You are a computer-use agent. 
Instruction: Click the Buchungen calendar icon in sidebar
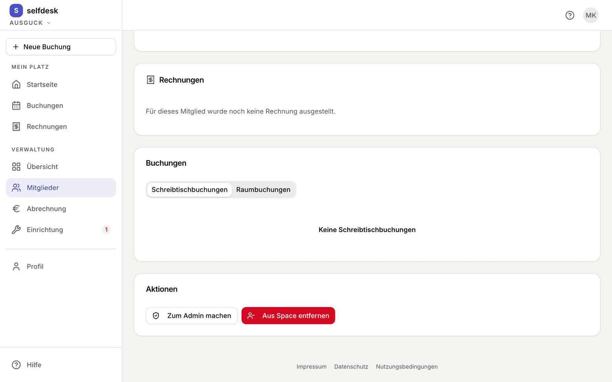(16, 106)
